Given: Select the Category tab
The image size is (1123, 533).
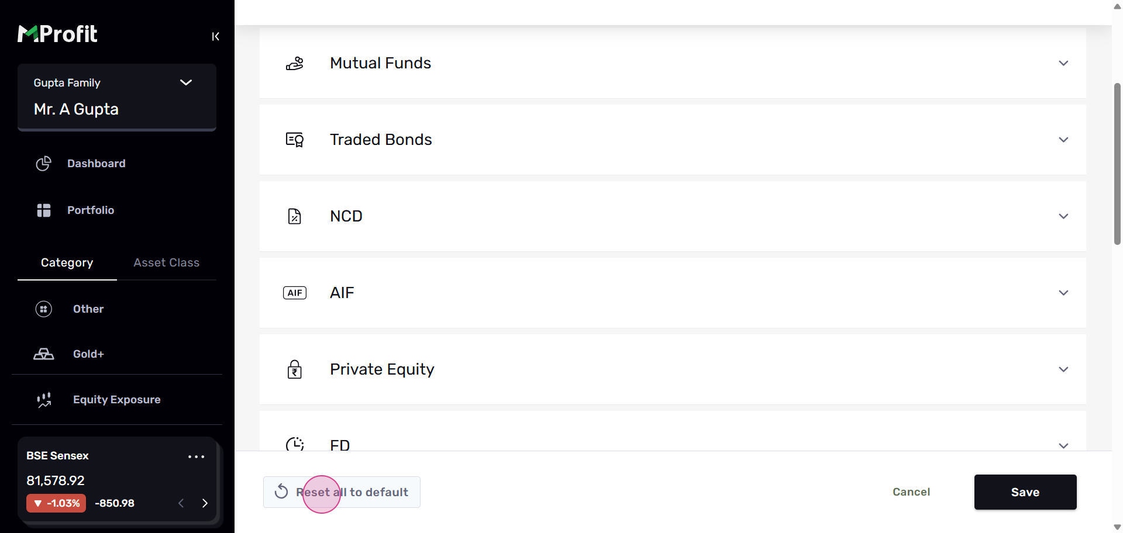Looking at the screenshot, I should (67, 263).
